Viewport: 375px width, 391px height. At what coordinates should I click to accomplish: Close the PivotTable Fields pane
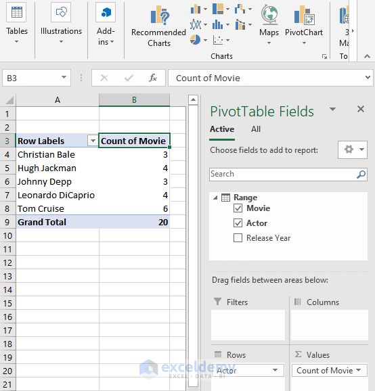(x=361, y=109)
